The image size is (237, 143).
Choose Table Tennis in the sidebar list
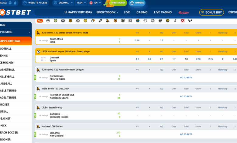tap(16, 91)
